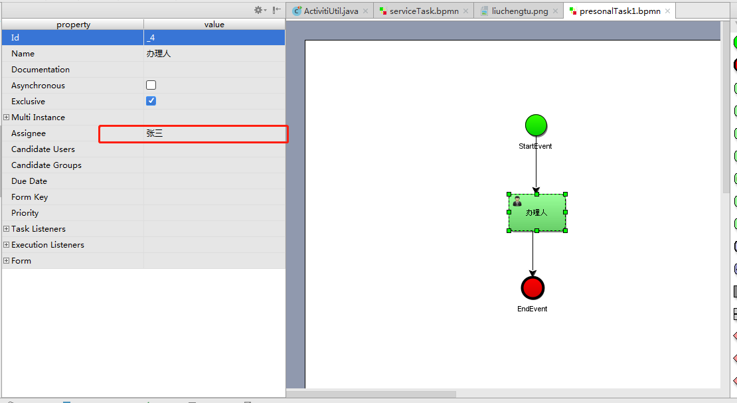Close the serviceTask.bpmn tab
This screenshot has width=737, height=403.
(466, 11)
